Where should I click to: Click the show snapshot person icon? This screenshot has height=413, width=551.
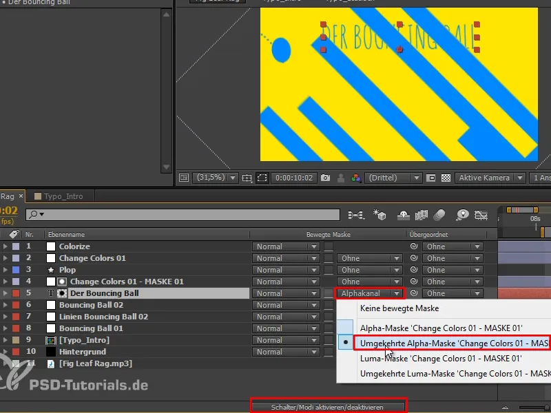pos(340,178)
